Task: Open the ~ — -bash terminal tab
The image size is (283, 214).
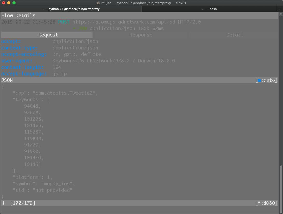Action: [x=209, y=9]
